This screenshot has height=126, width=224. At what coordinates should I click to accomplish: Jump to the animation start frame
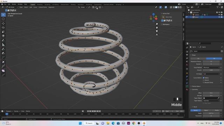(x=88, y=111)
